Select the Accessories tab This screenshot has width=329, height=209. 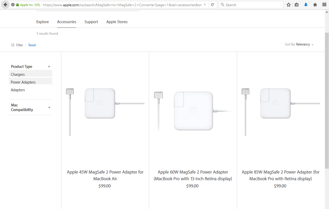67,22
